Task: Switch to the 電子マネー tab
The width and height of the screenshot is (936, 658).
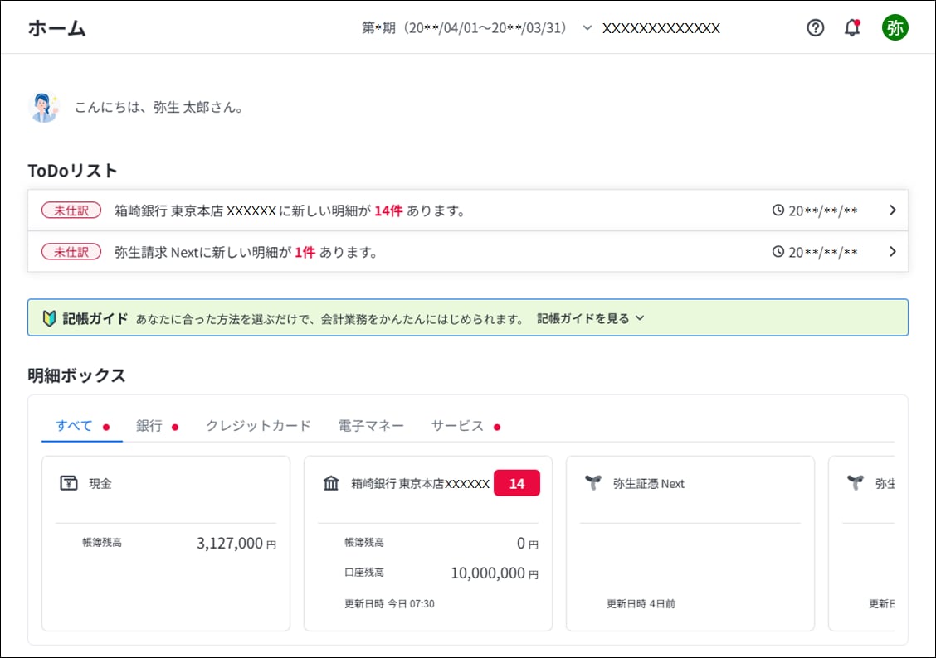Action: 371,426
